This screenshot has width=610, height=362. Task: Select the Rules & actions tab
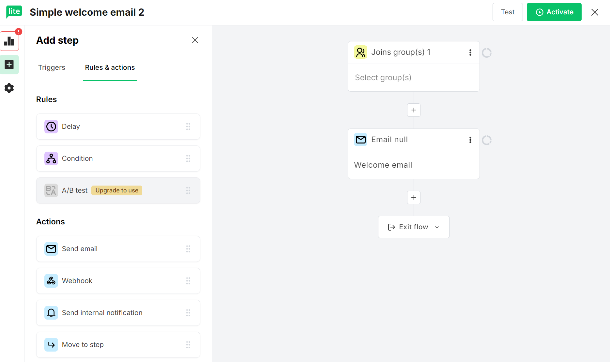[x=110, y=68]
